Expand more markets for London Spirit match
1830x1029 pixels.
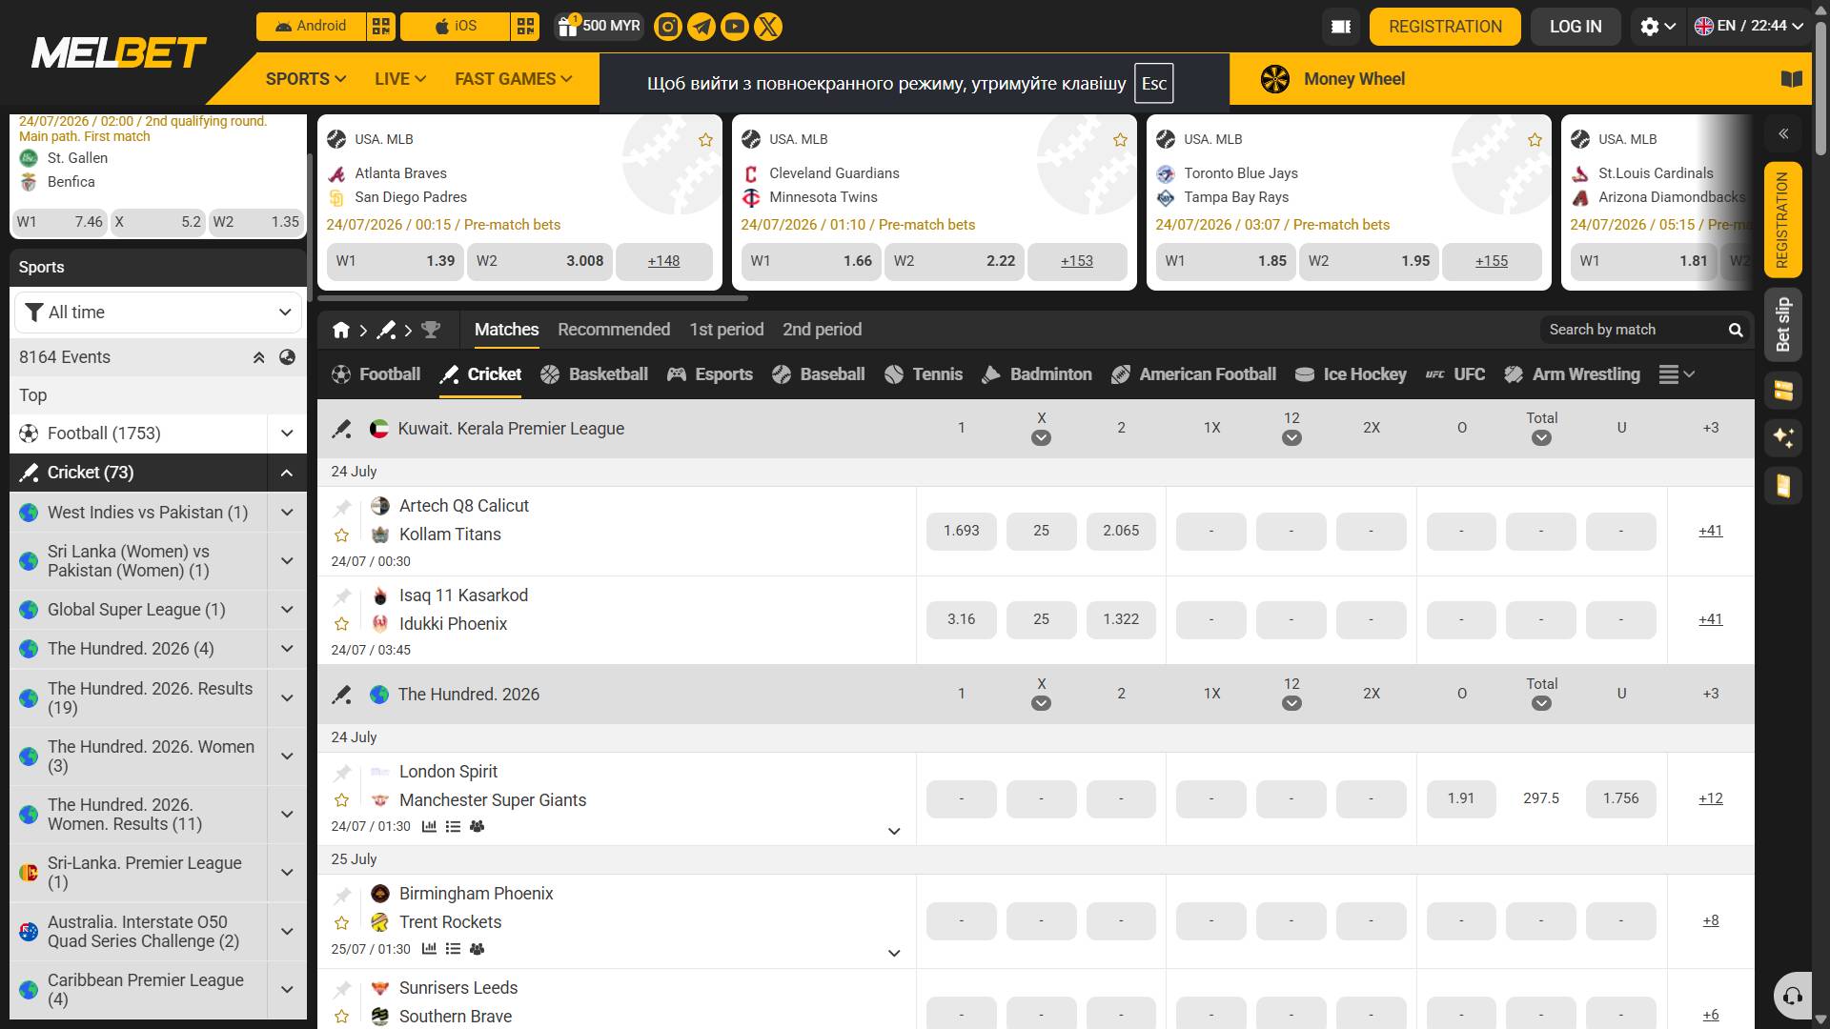(x=894, y=831)
